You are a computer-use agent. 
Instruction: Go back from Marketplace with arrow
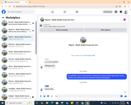(3, 18)
